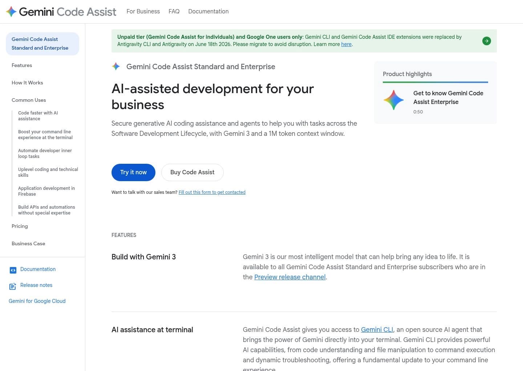Open Fill out this form to get contacted
Screen dimensions: 523x371
pos(212,192)
